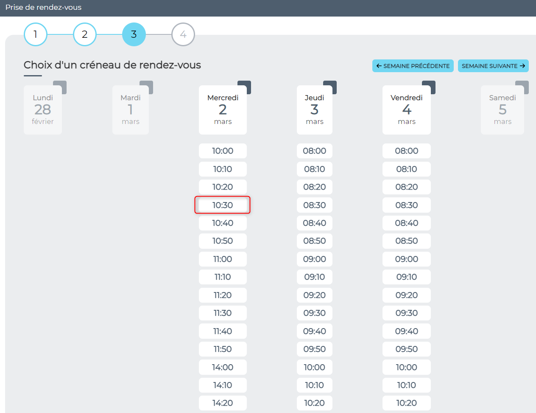Select the 11:10 slot on Mercredi
The image size is (536, 413).
pyautogui.click(x=223, y=277)
